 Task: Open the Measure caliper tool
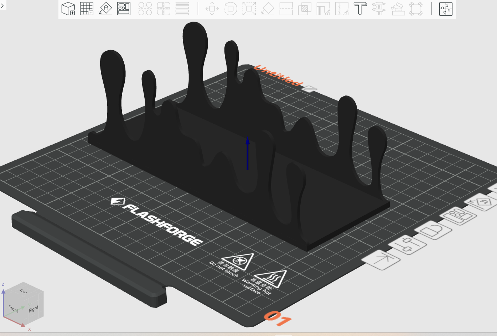[379, 9]
